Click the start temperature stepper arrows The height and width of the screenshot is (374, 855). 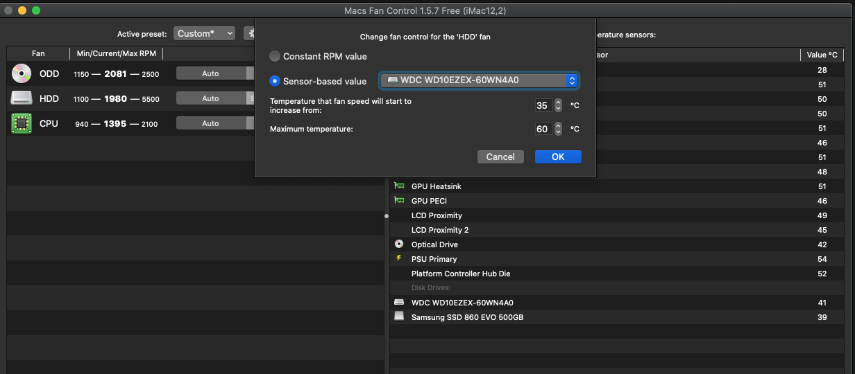558,105
